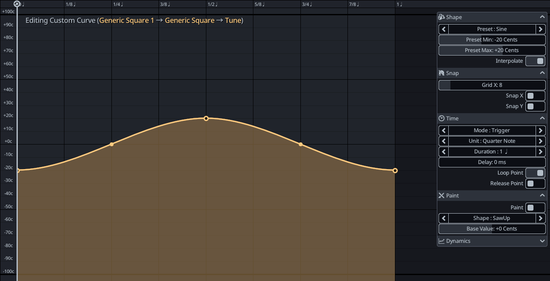Click the Preset Min -20 Cents slider
550x281 pixels.
pyautogui.click(x=492, y=40)
